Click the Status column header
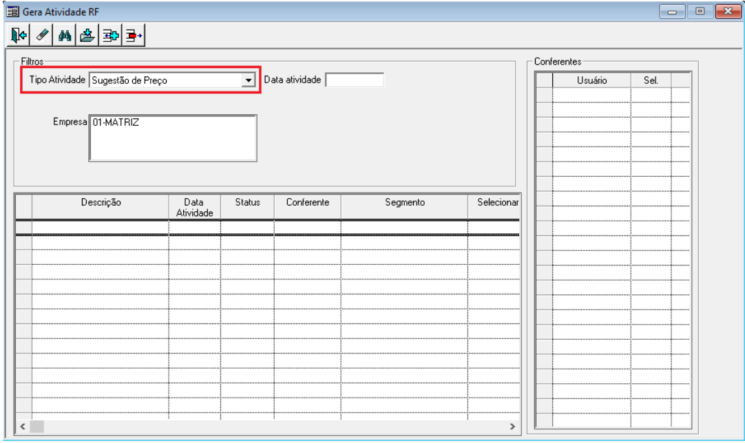Viewport: 745px width, 443px height. point(248,207)
